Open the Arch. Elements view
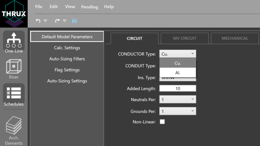This screenshot has width=260, height=146. pos(14,131)
